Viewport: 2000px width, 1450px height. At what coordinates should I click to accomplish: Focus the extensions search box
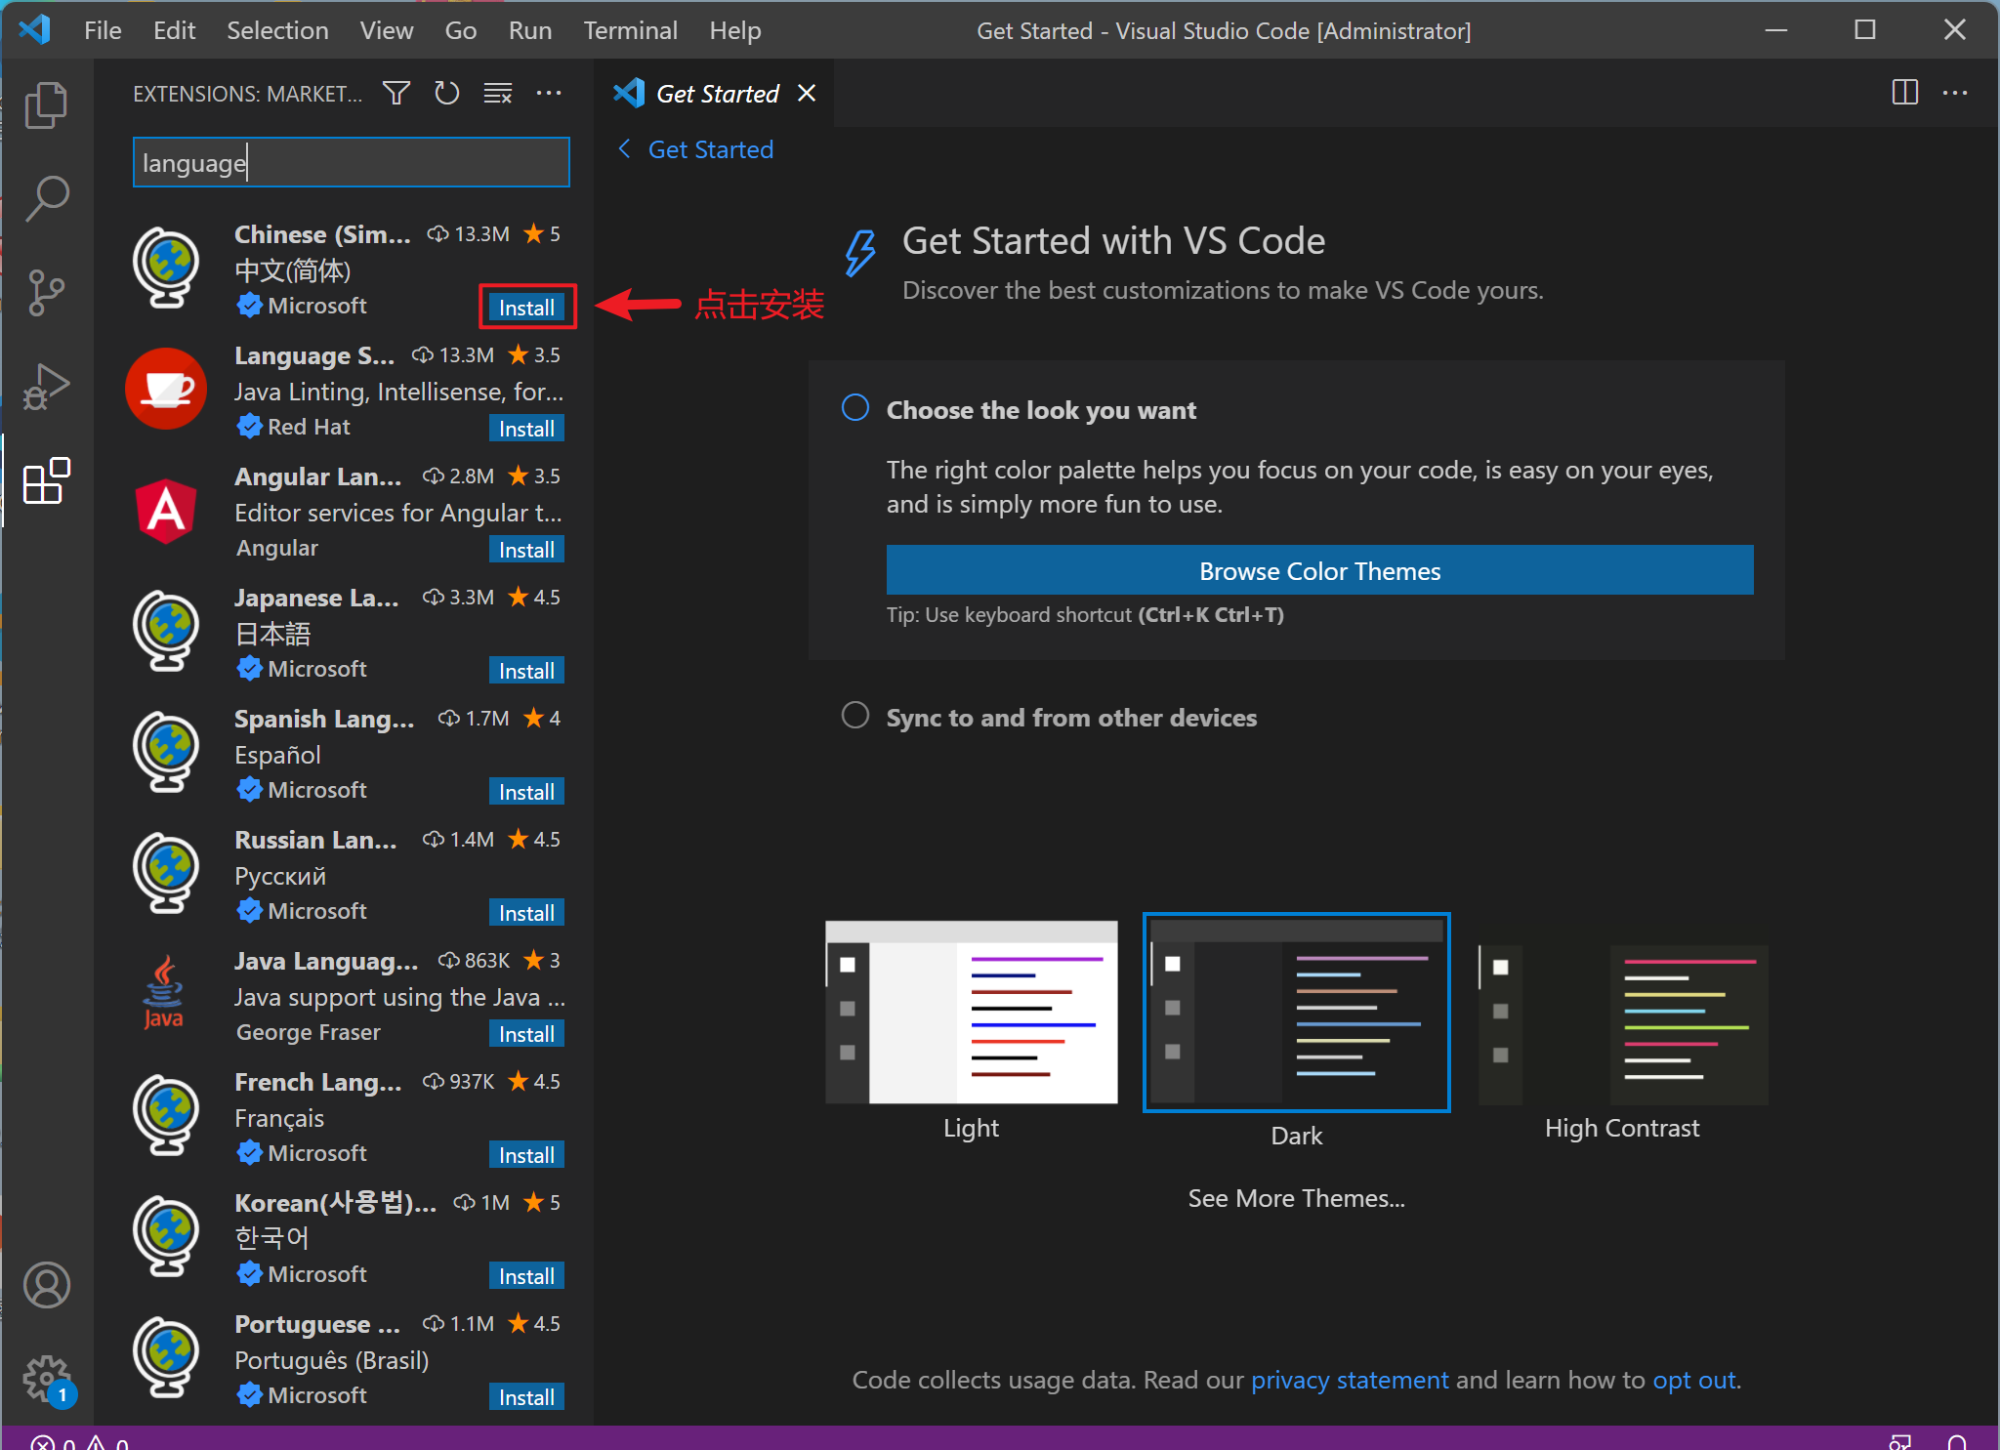pyautogui.click(x=352, y=162)
